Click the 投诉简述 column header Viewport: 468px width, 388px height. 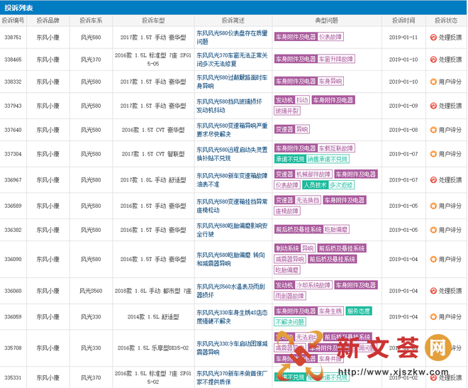pyautogui.click(x=233, y=21)
